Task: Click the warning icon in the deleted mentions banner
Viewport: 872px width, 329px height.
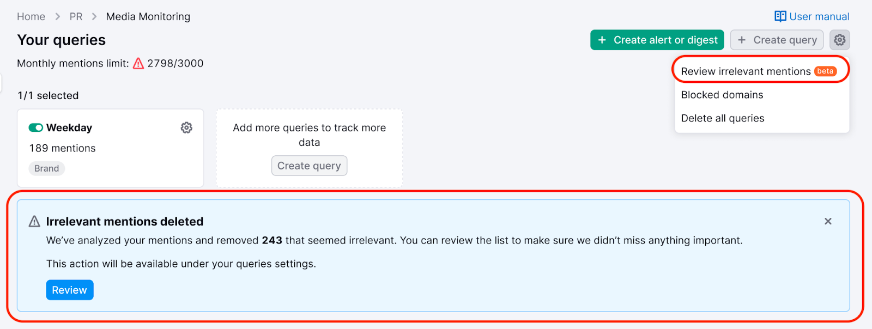Action: click(x=34, y=221)
